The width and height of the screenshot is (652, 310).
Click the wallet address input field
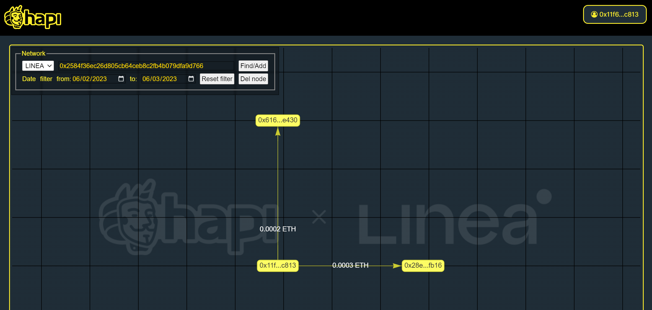point(146,66)
